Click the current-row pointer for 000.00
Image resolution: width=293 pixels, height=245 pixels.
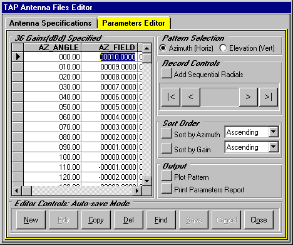click(18, 57)
